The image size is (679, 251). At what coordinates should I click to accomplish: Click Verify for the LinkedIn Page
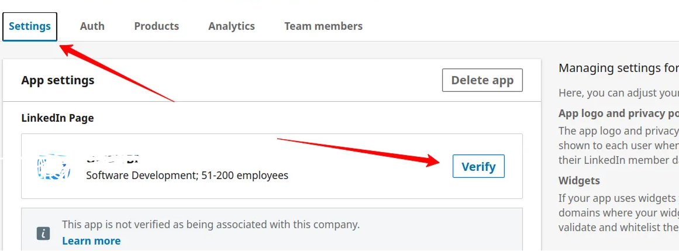point(478,167)
